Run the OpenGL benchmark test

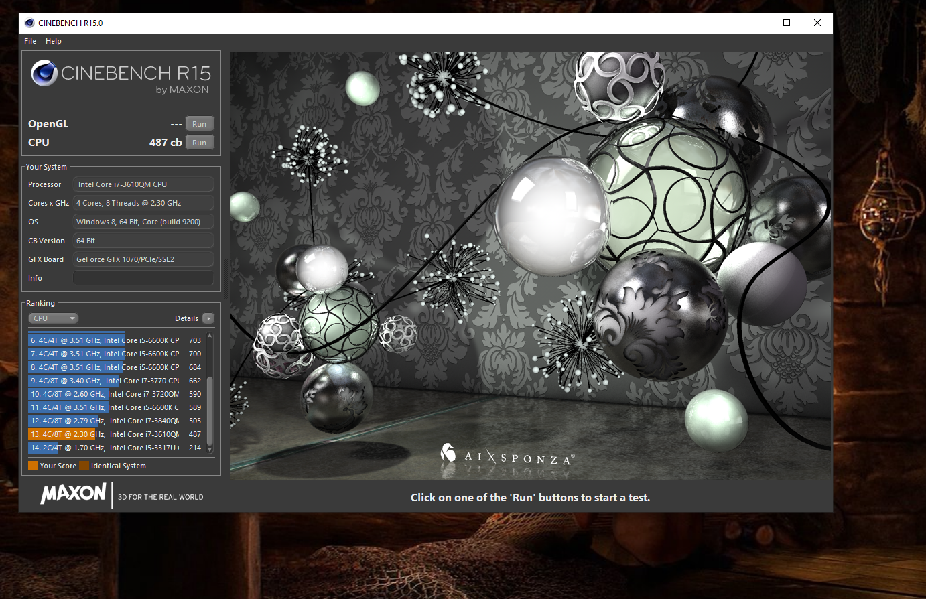pyautogui.click(x=200, y=124)
